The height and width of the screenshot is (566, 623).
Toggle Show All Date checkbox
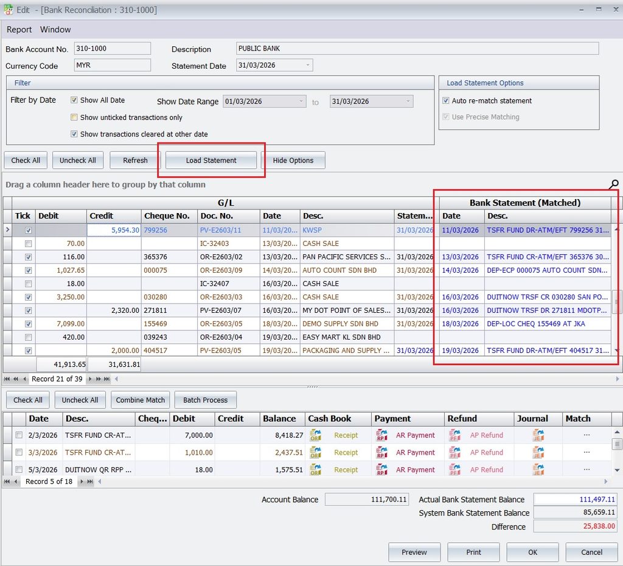tap(74, 100)
